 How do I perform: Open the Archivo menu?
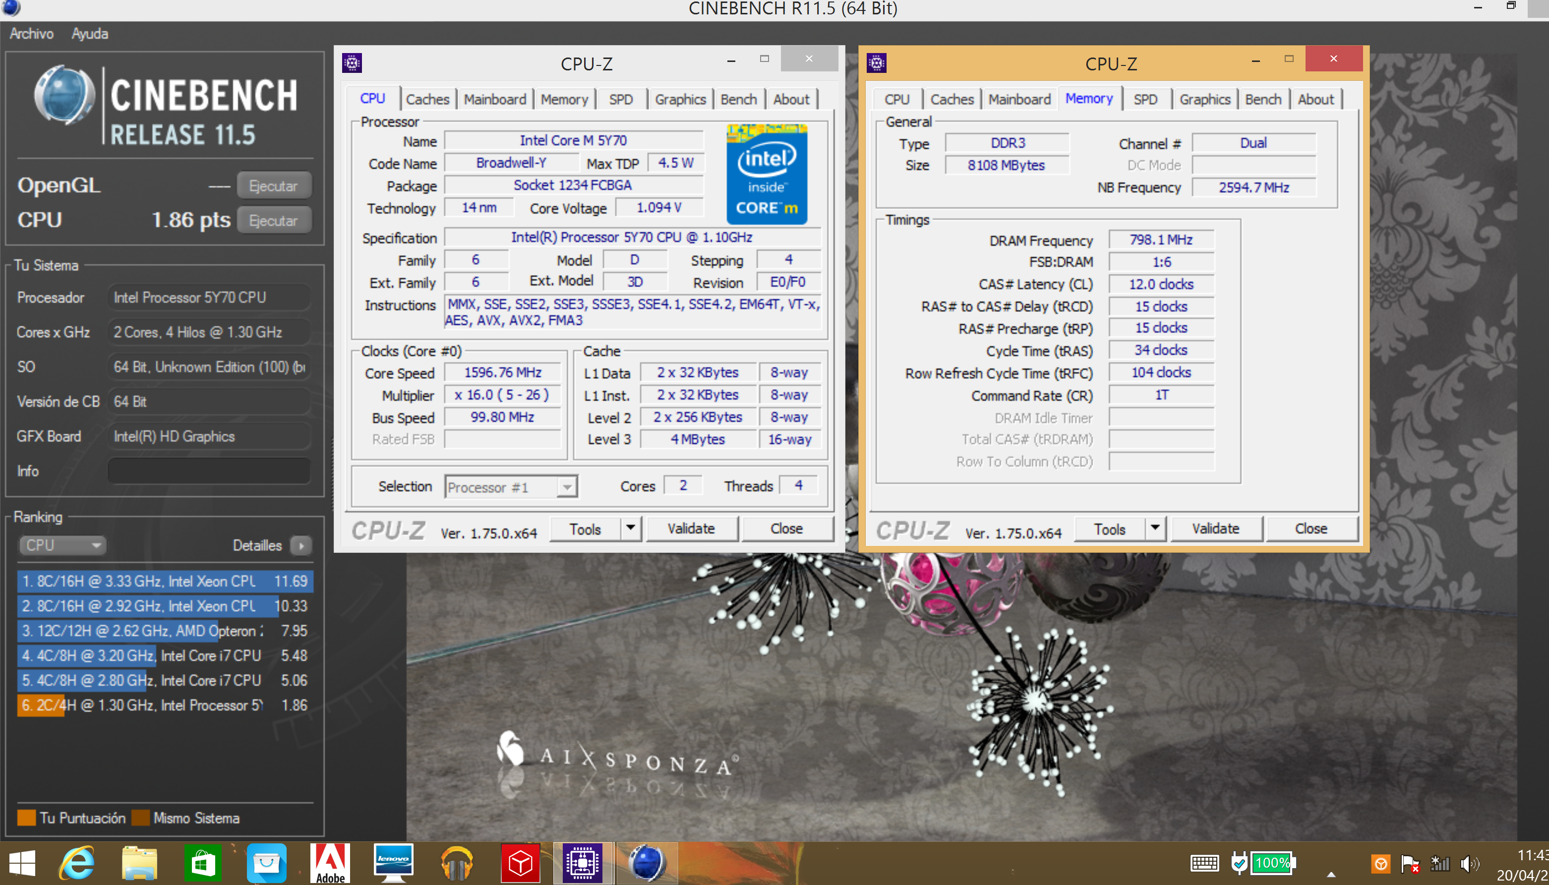[32, 33]
